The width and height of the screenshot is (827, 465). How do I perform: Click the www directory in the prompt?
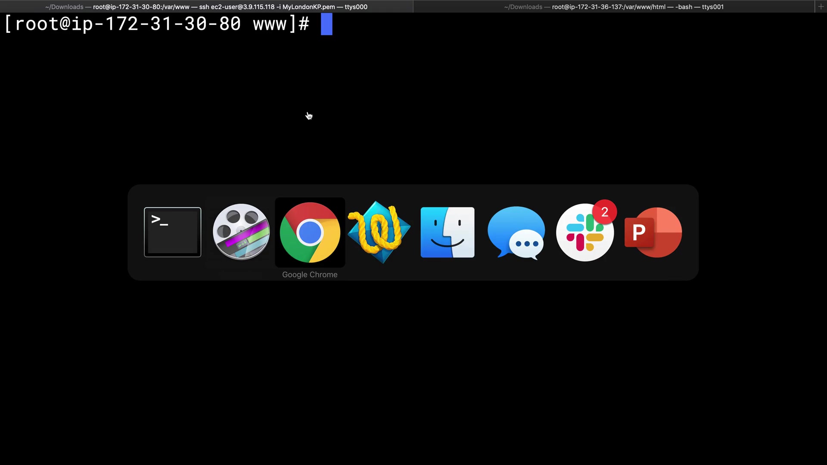270,24
